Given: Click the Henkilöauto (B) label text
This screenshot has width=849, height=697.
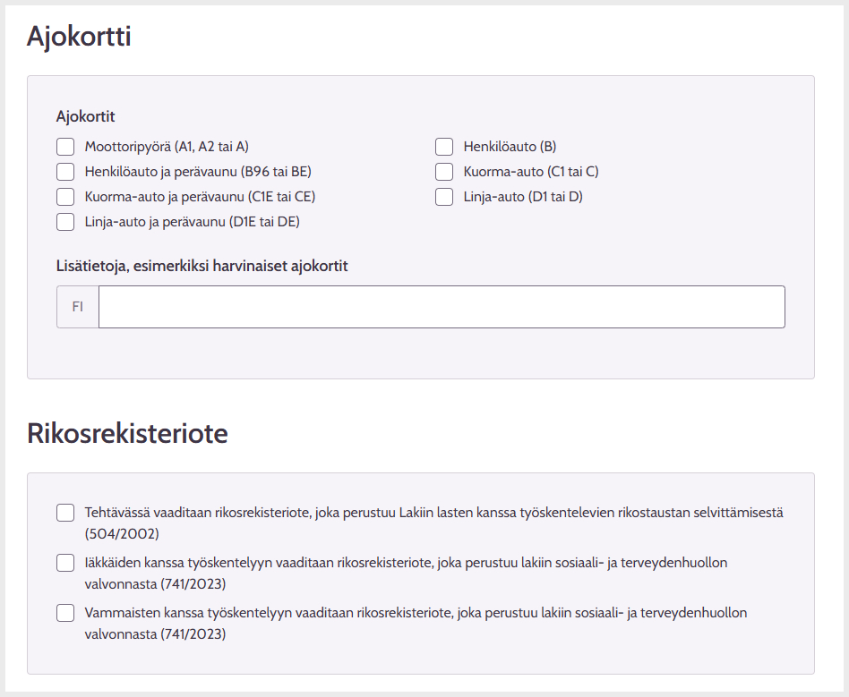Looking at the screenshot, I should [510, 147].
